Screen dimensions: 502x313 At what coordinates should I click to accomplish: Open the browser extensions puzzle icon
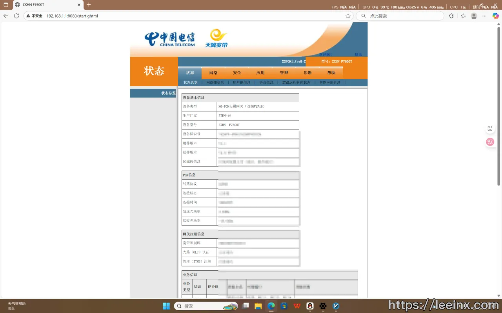(451, 16)
